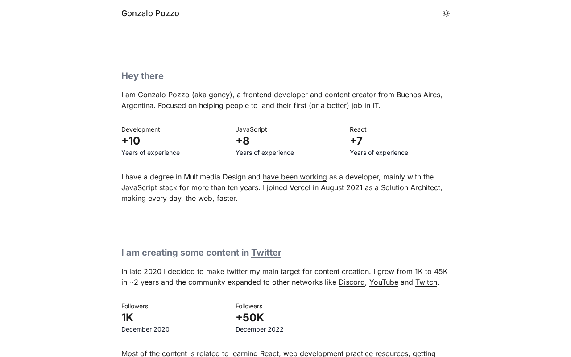Image resolution: width=571 pixels, height=357 pixels.
Task: Click the +50K followers figure
Action: coord(250,318)
